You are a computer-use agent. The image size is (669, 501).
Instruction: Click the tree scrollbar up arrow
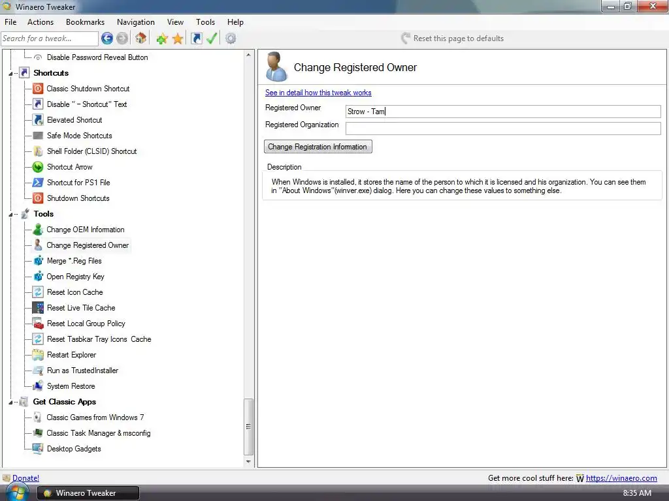pyautogui.click(x=248, y=55)
